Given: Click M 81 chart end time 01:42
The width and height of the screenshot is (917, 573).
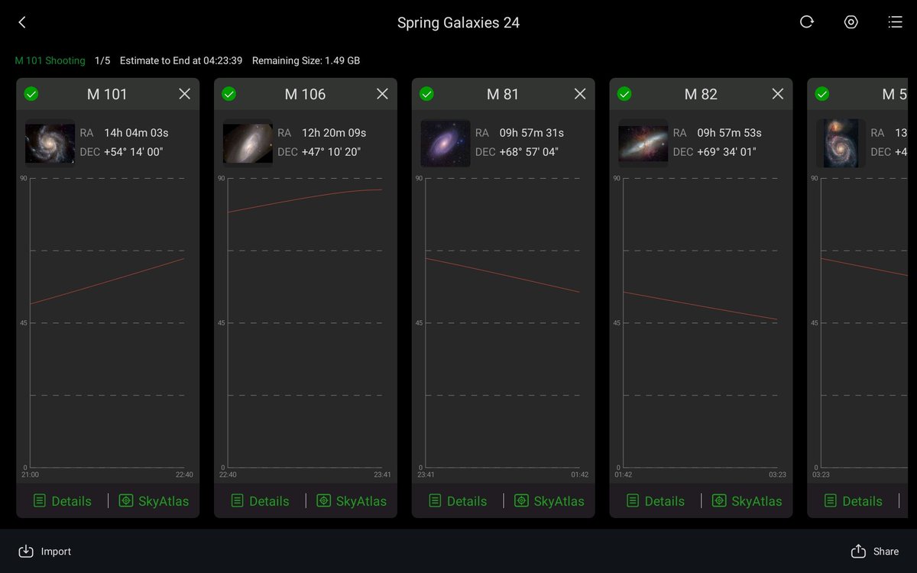Looking at the screenshot, I should [580, 475].
